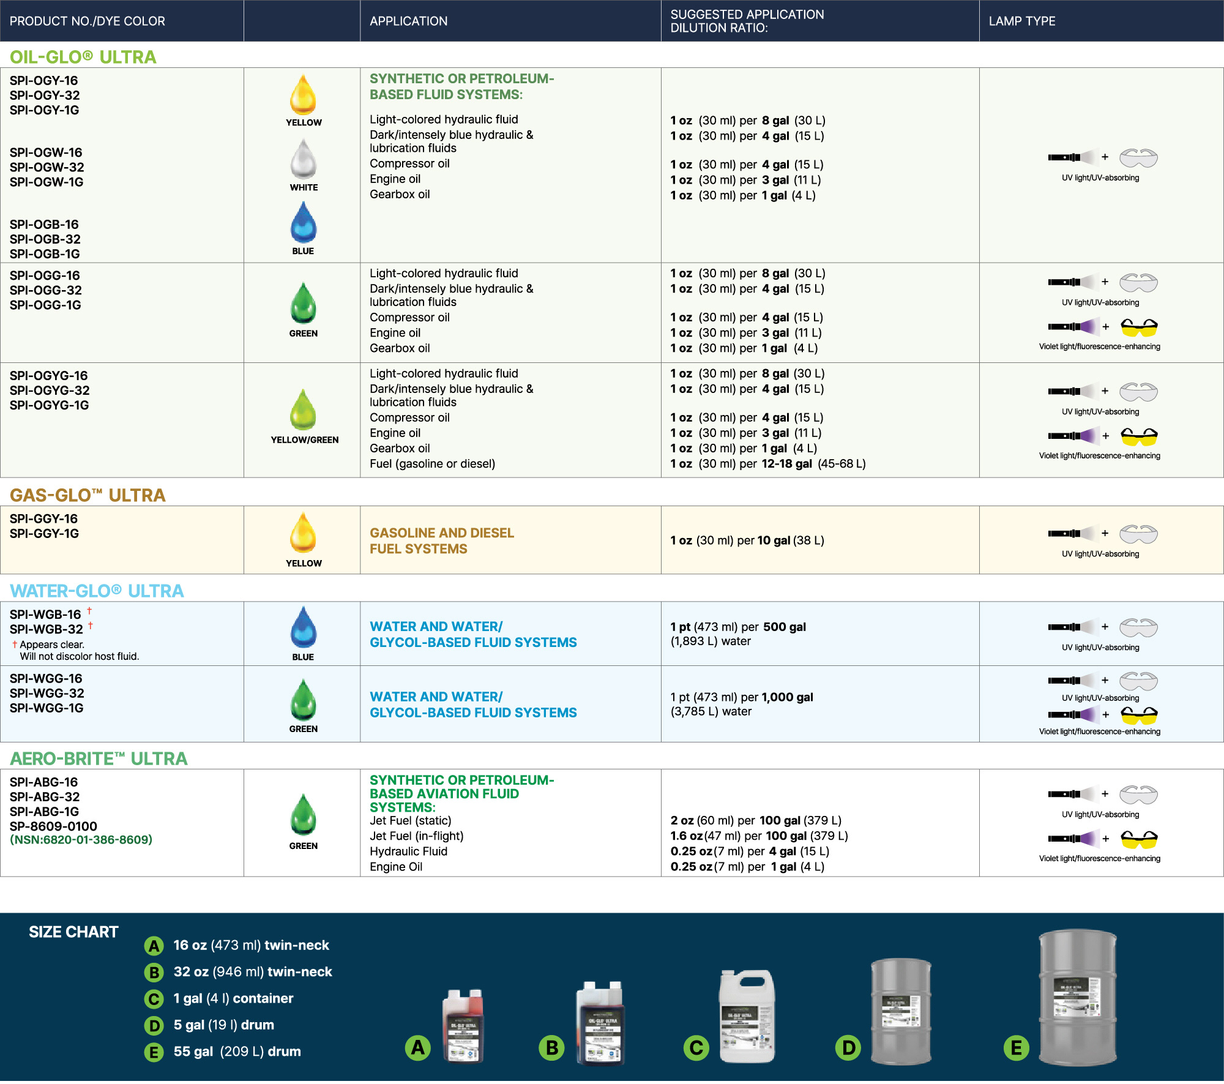The width and height of the screenshot is (1224, 1084).
Task: Click the 55 gal (209 L) drum label
Action: click(237, 1052)
